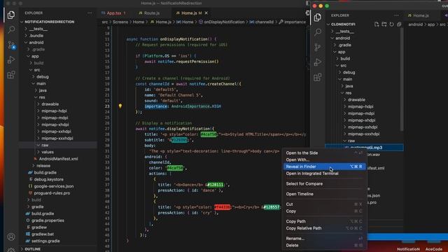This screenshot has width=448, height=252.
Task: Open Explorer more actions in right window
Action: click(x=396, y=15)
